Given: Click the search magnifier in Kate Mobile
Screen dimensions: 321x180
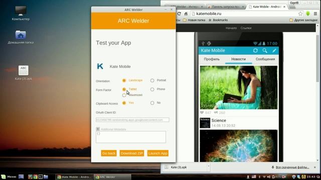Looking at the screenshot, I should 265,50.
